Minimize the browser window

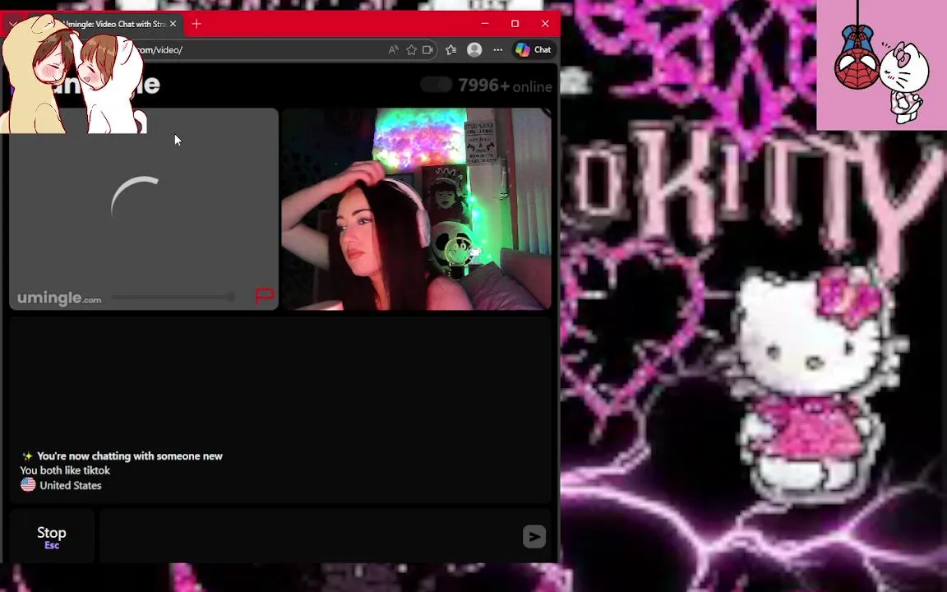pyautogui.click(x=485, y=24)
